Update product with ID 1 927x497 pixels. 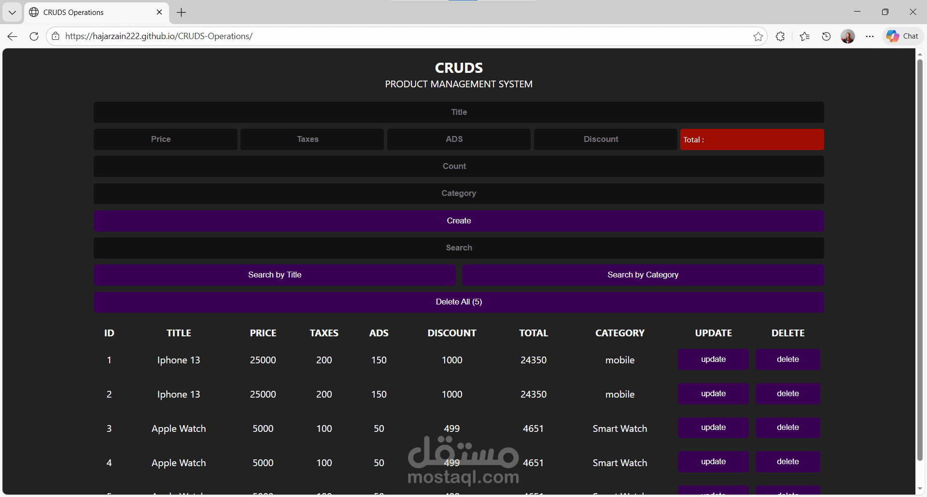point(713,359)
